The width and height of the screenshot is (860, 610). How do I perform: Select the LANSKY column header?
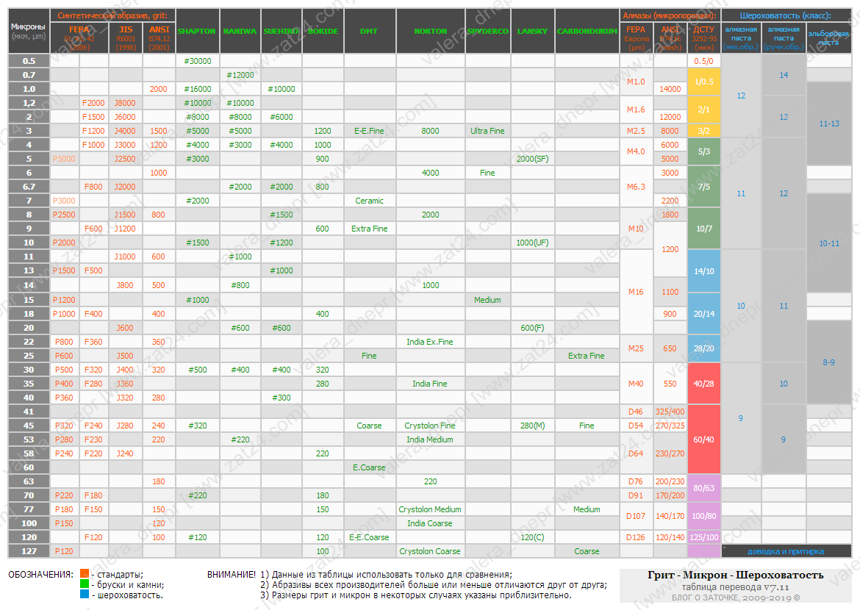[532, 32]
